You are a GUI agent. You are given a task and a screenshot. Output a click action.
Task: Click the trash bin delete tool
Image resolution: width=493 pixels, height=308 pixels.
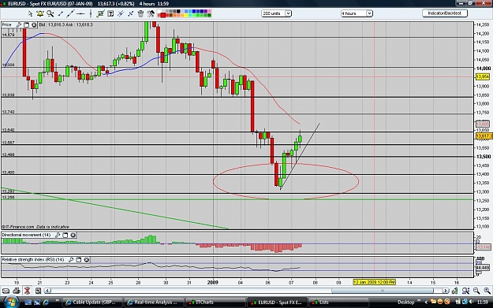pos(141,13)
